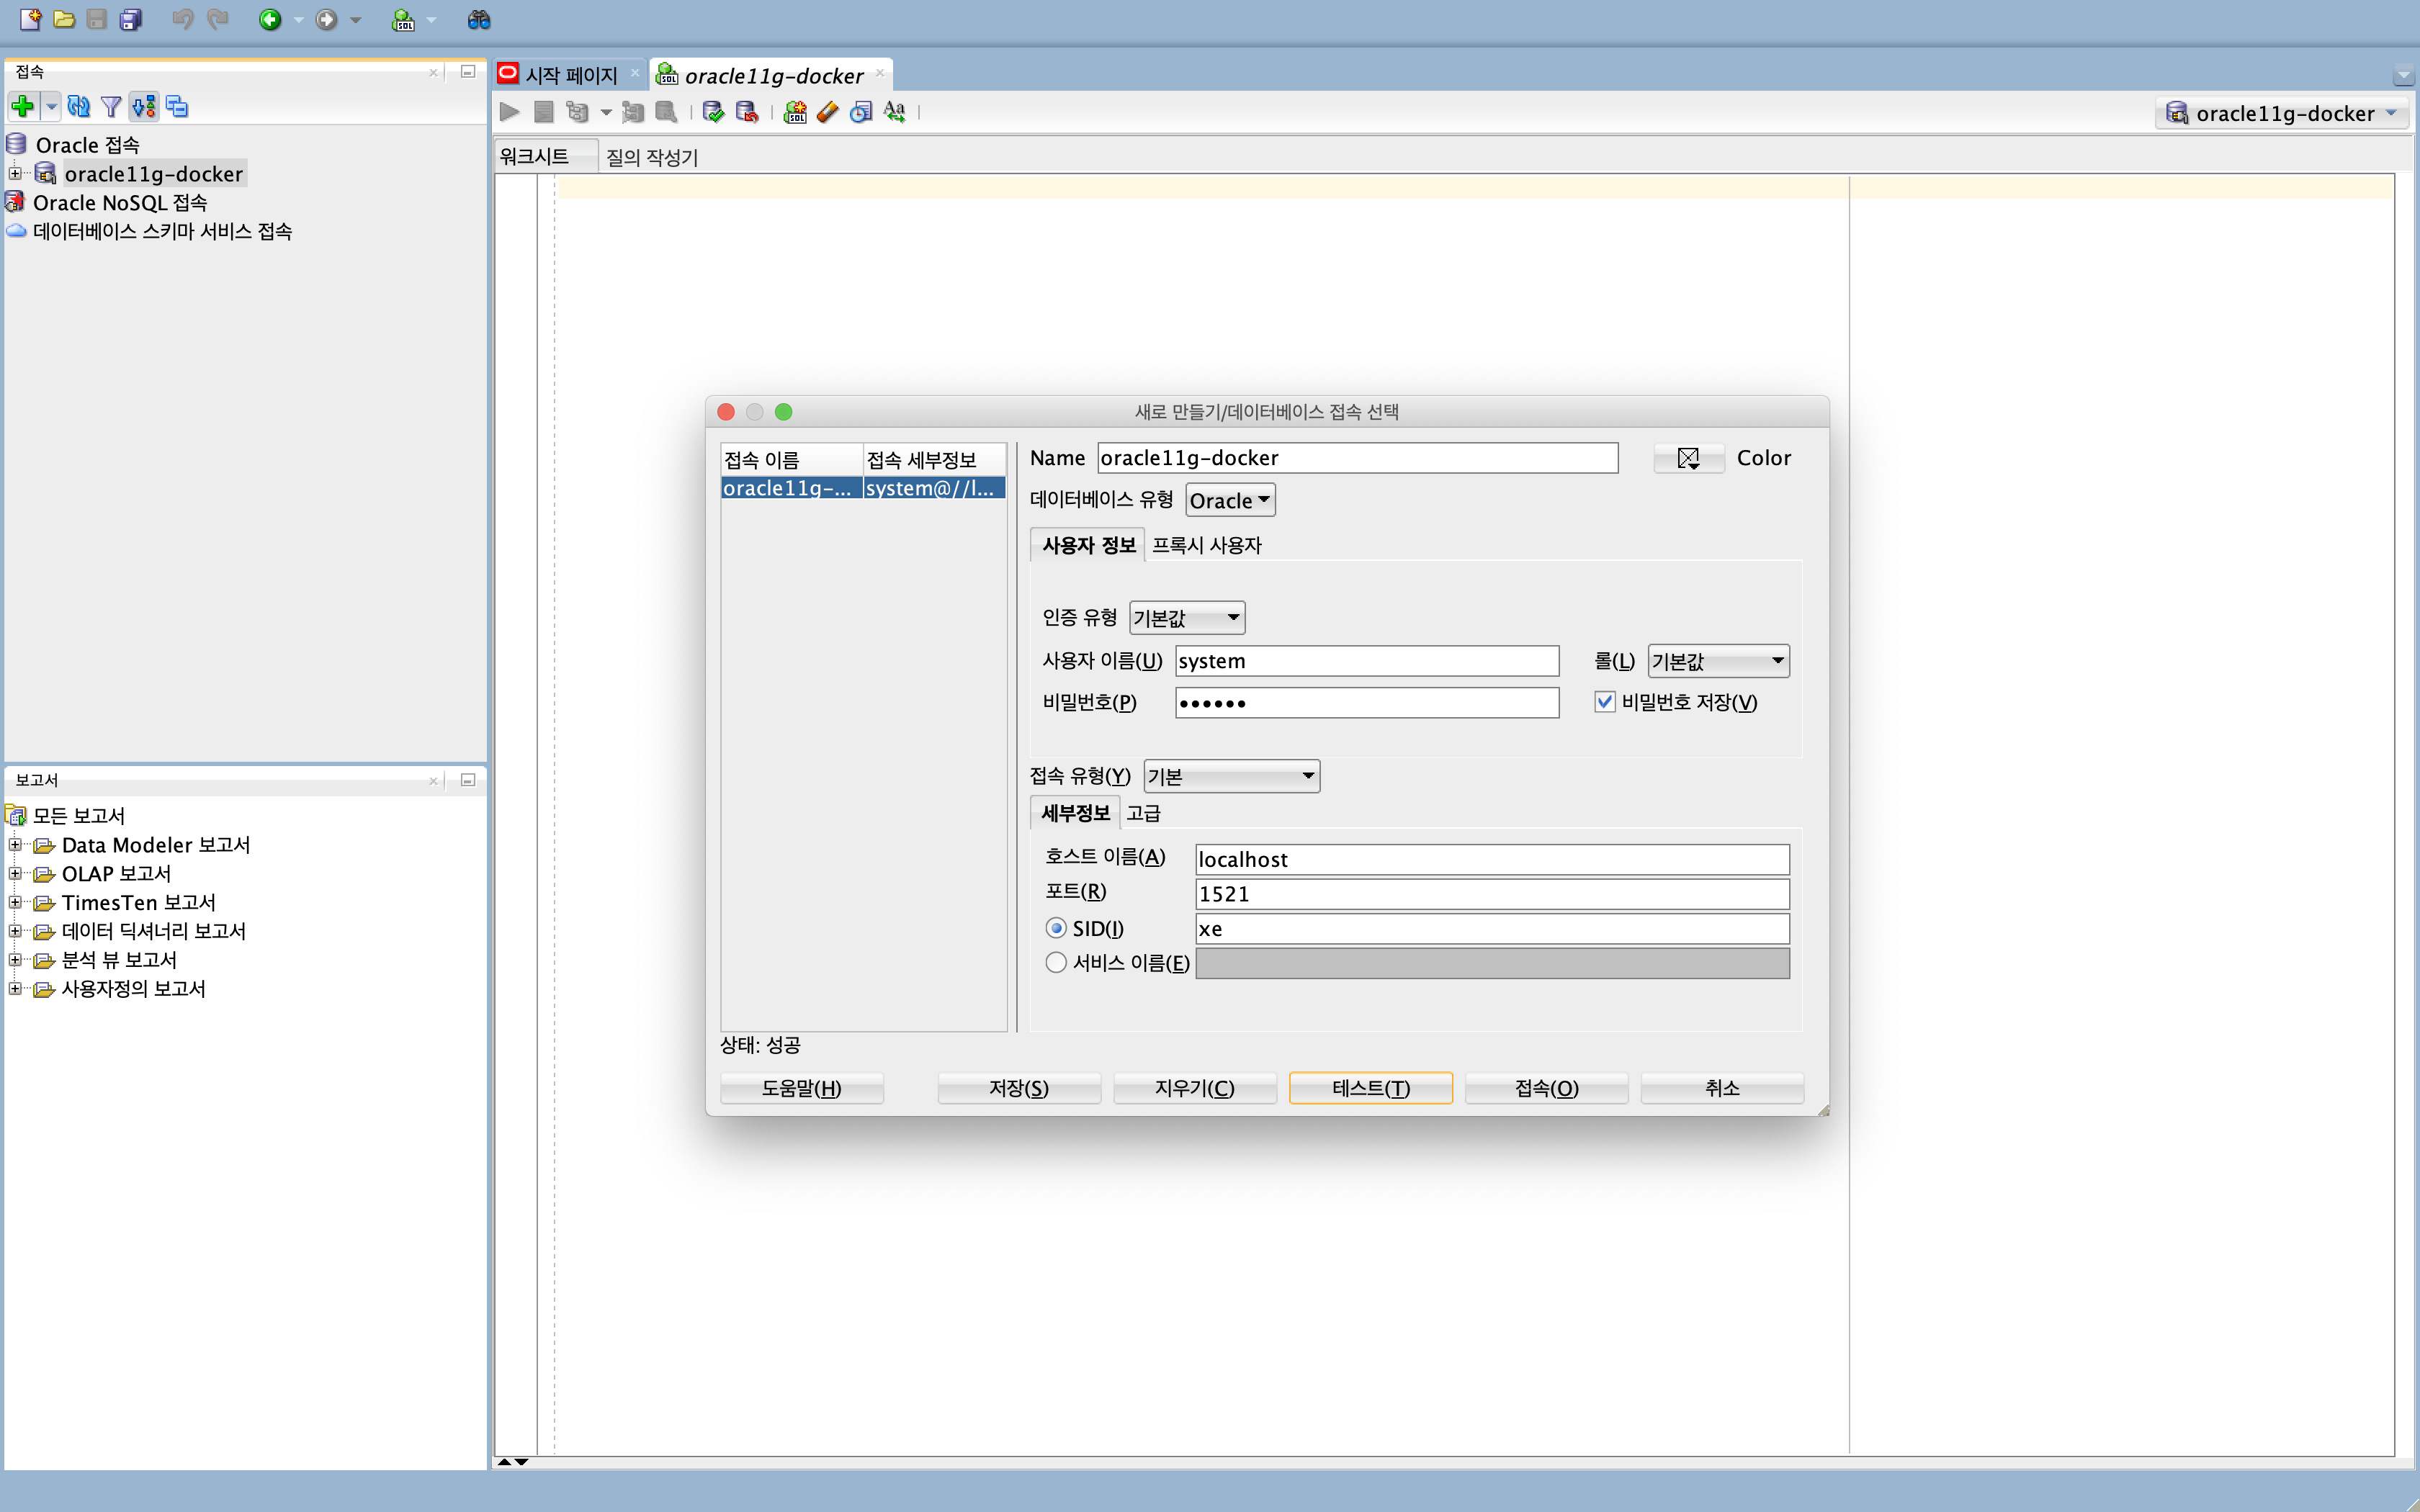The height and width of the screenshot is (1512, 2420).
Task: Click the 접속 button in dialog
Action: point(1546,1088)
